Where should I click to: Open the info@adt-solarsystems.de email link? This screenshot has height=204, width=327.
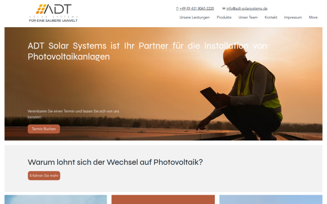tap(247, 9)
